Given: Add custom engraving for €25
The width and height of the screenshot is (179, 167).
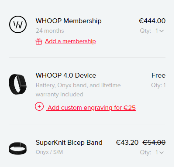Looking at the screenshot, I should pyautogui.click(x=92, y=108).
